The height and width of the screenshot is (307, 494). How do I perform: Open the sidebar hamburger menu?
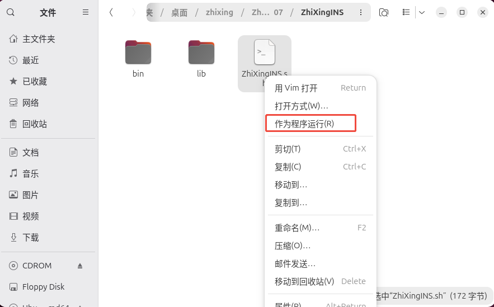point(86,12)
